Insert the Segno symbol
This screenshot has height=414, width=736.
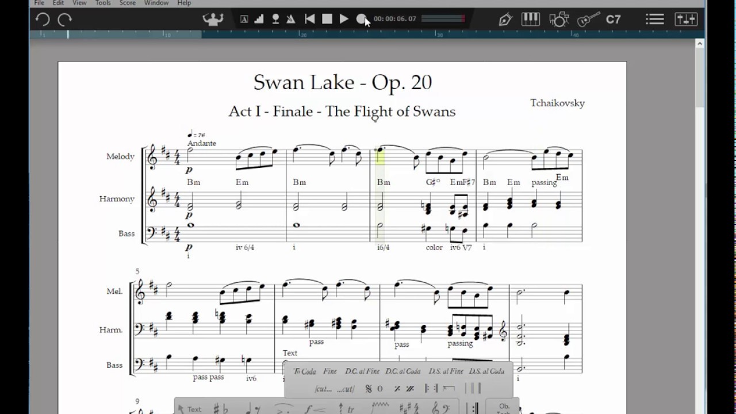[x=369, y=389]
